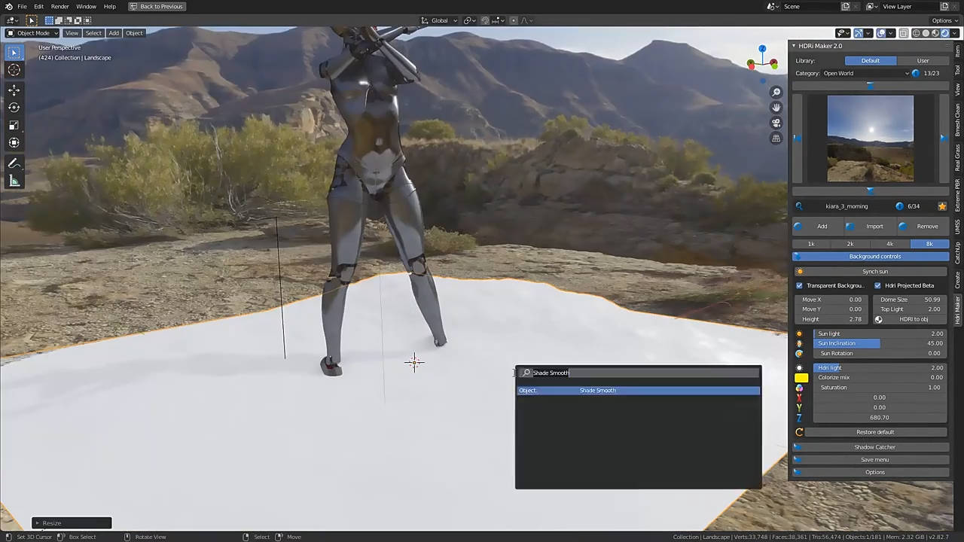Select material preview viewport shading
Viewport: 964px width, 542px height.
(935, 33)
